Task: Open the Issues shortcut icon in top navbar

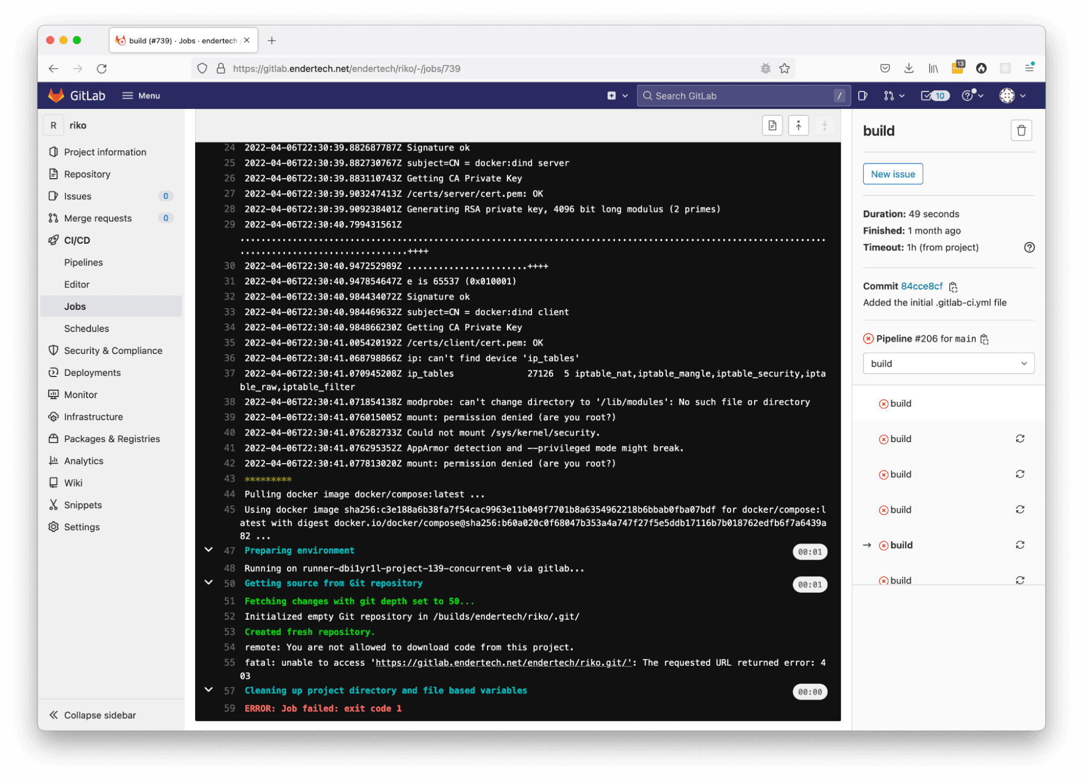Action: coord(862,96)
